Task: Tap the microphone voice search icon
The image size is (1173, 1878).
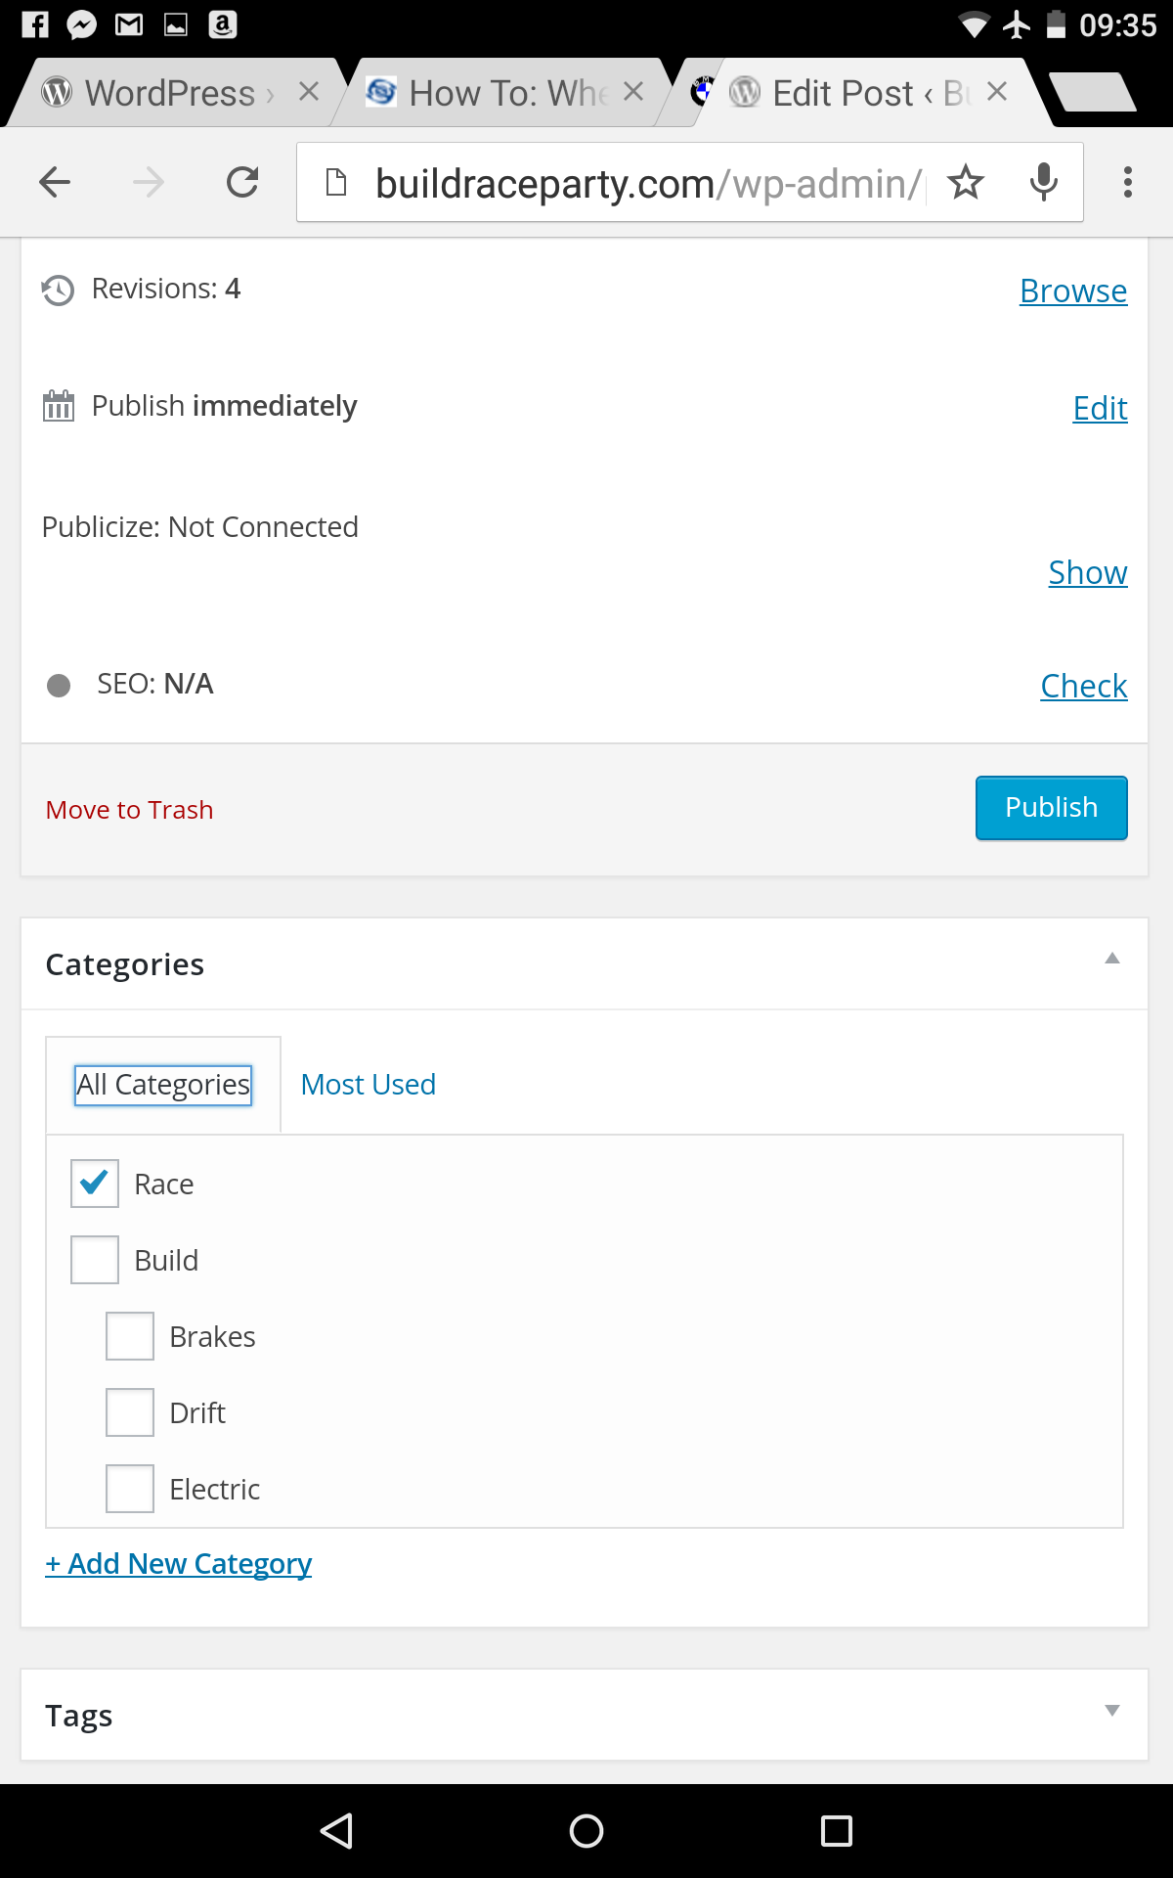Action: [1043, 182]
